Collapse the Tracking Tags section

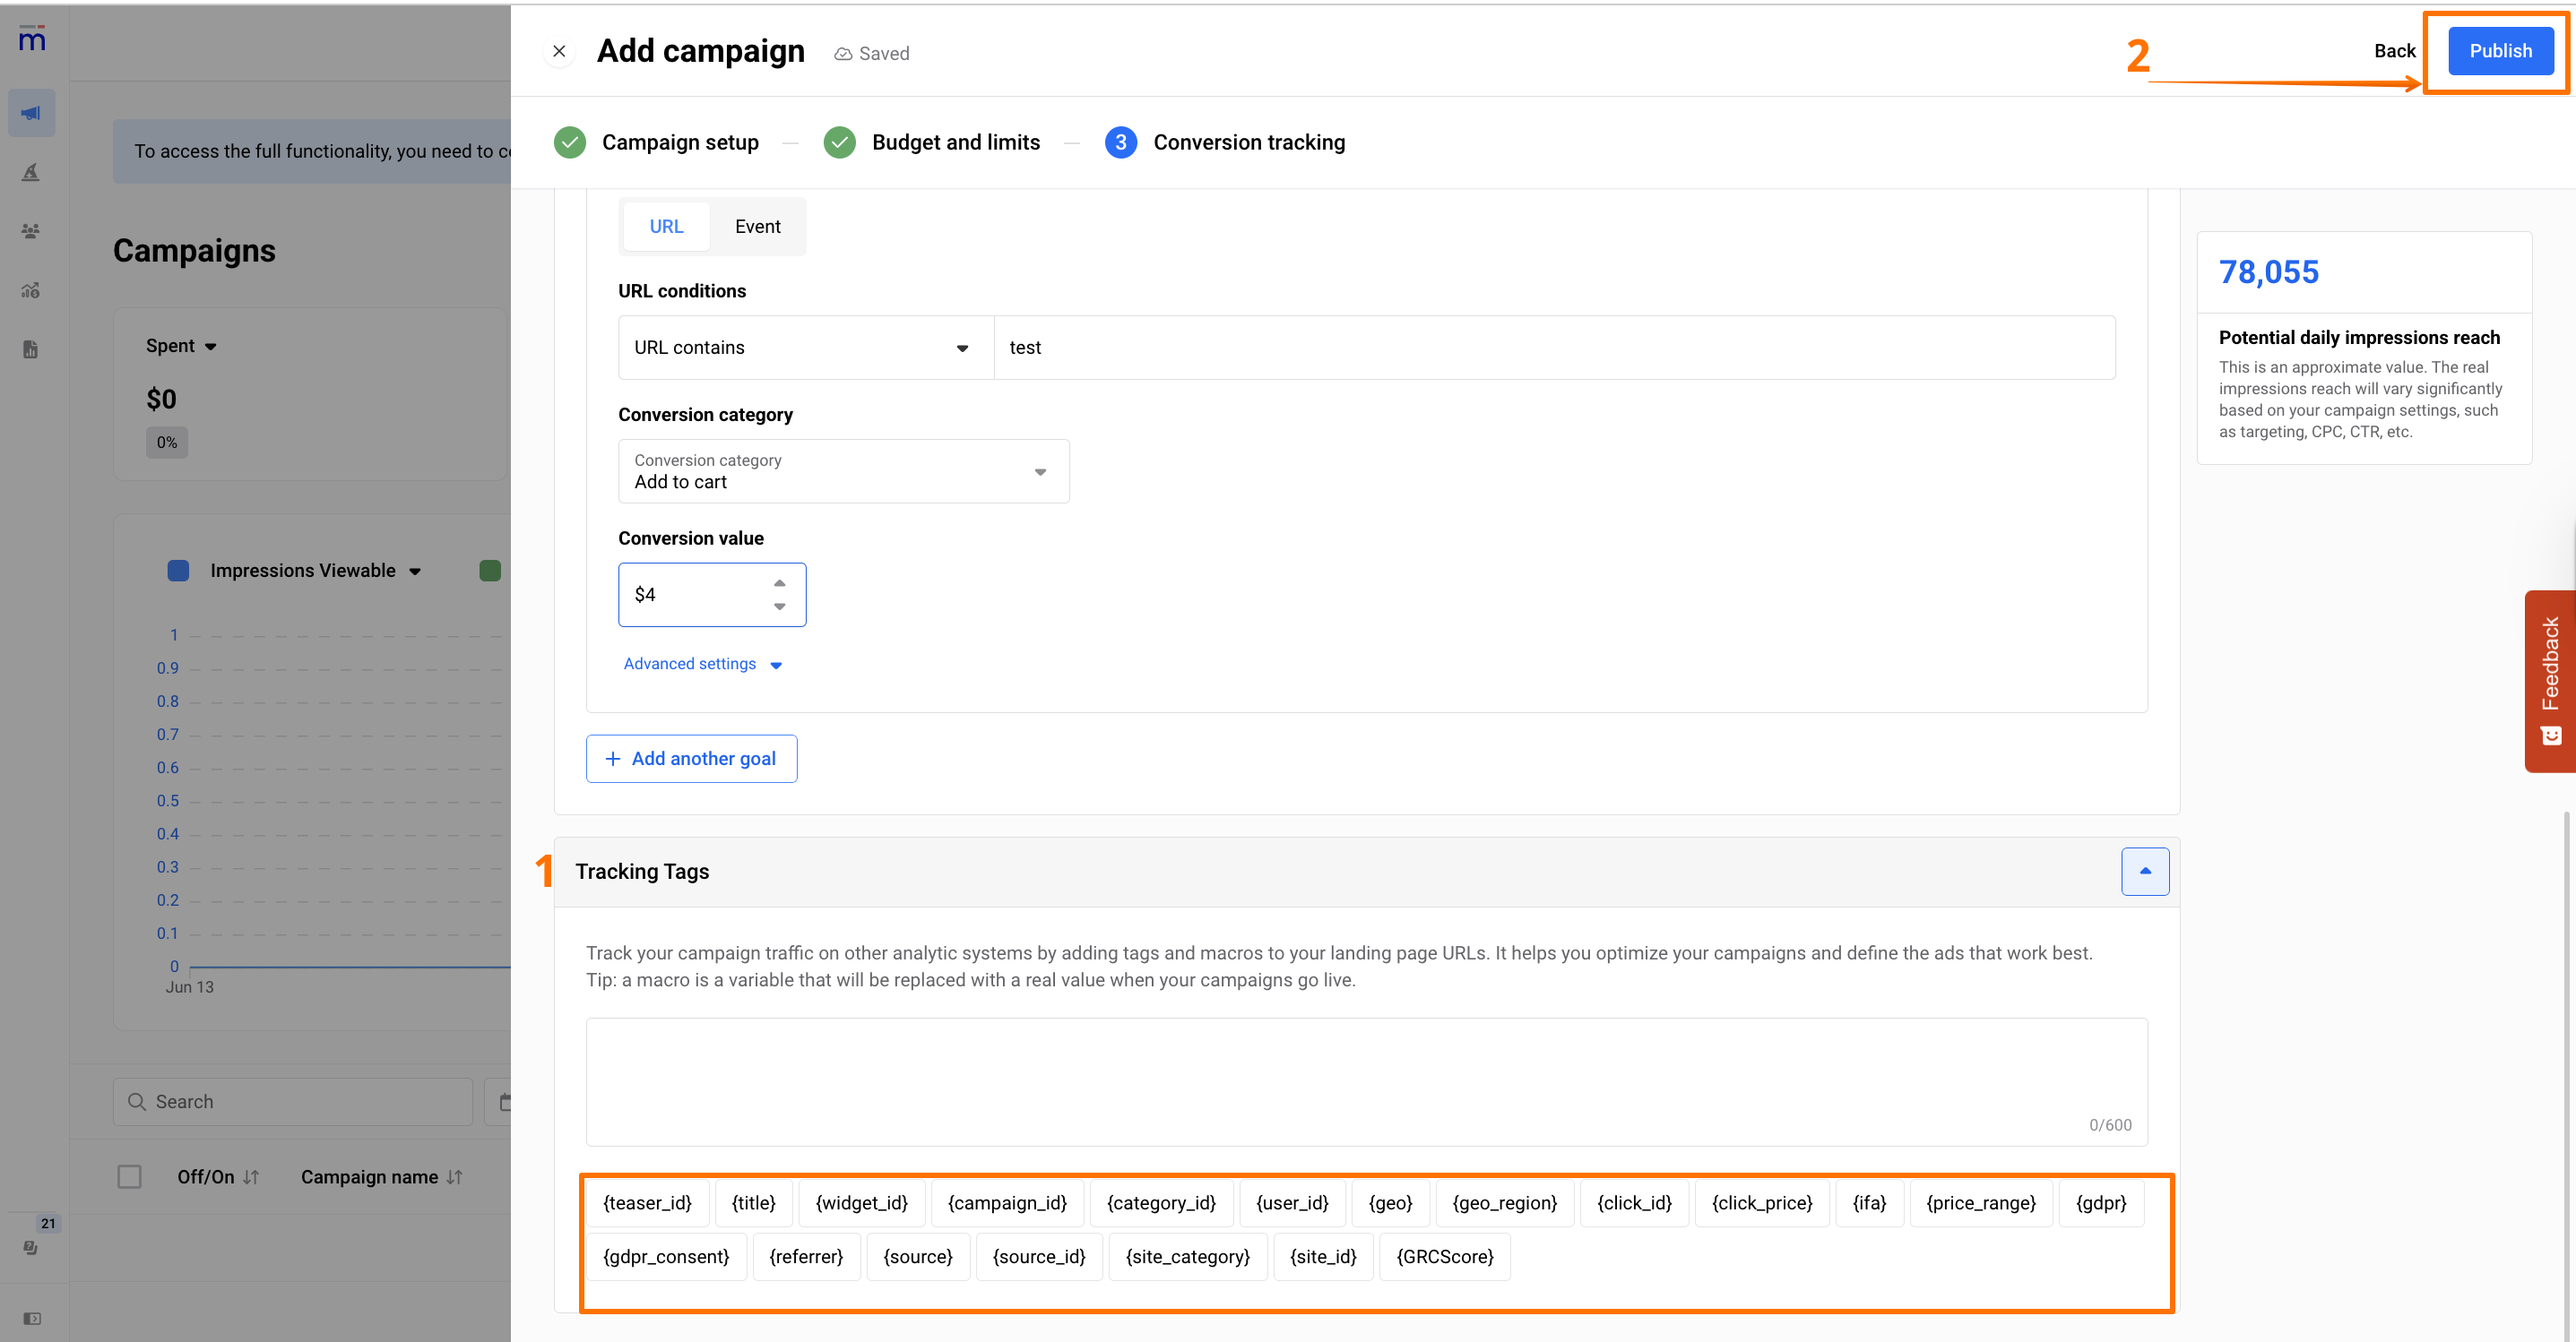(2144, 872)
